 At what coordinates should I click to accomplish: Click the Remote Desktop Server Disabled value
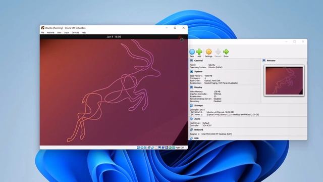coord(218,99)
